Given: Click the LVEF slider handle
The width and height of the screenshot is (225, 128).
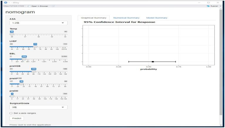Looking at the screenshot, I should click(x=35, y=46).
